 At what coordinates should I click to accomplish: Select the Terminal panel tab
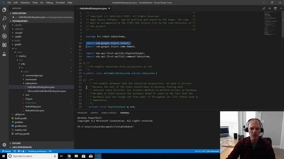125,113
